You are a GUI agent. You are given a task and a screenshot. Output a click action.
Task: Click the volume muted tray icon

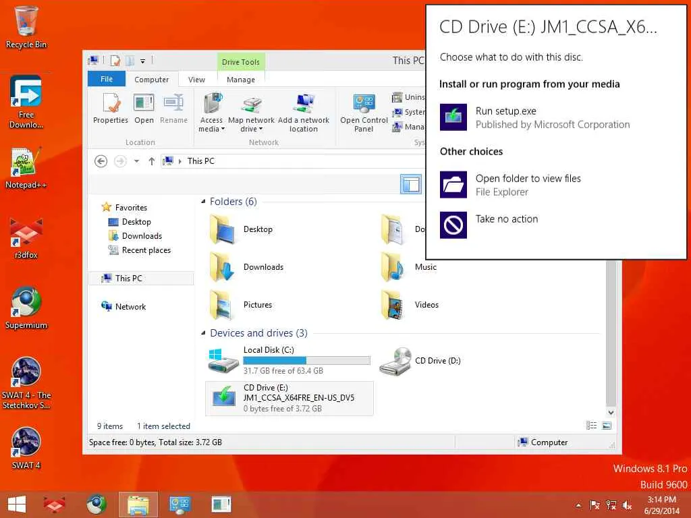(x=627, y=505)
